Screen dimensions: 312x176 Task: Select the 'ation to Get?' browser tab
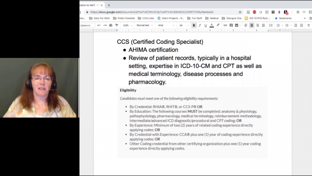click(92, 5)
